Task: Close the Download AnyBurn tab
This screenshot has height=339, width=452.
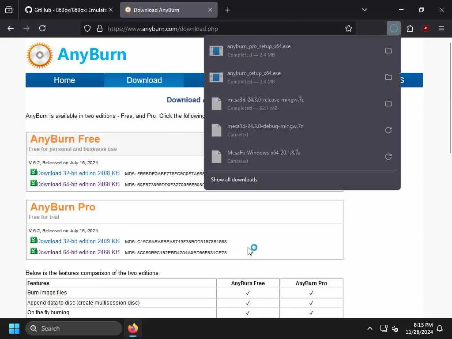Action: pyautogui.click(x=210, y=10)
